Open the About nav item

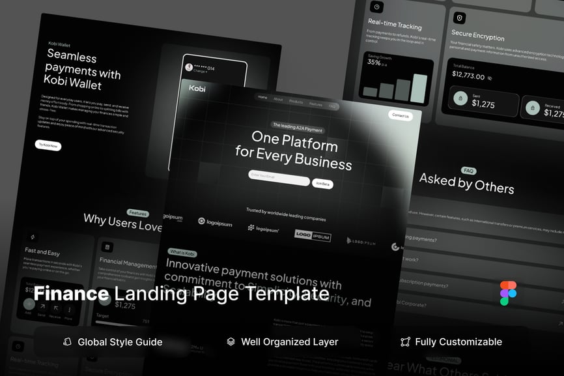278,100
